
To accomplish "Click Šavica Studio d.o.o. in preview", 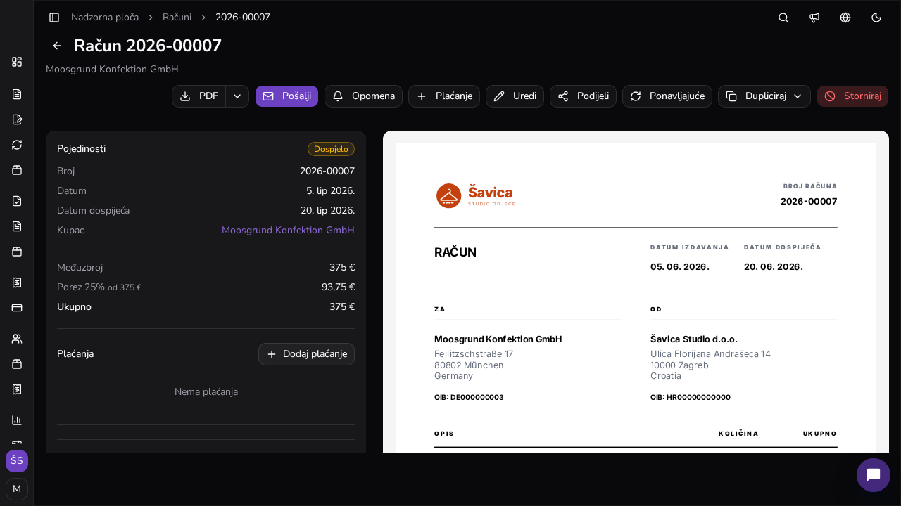I will coord(694,339).
